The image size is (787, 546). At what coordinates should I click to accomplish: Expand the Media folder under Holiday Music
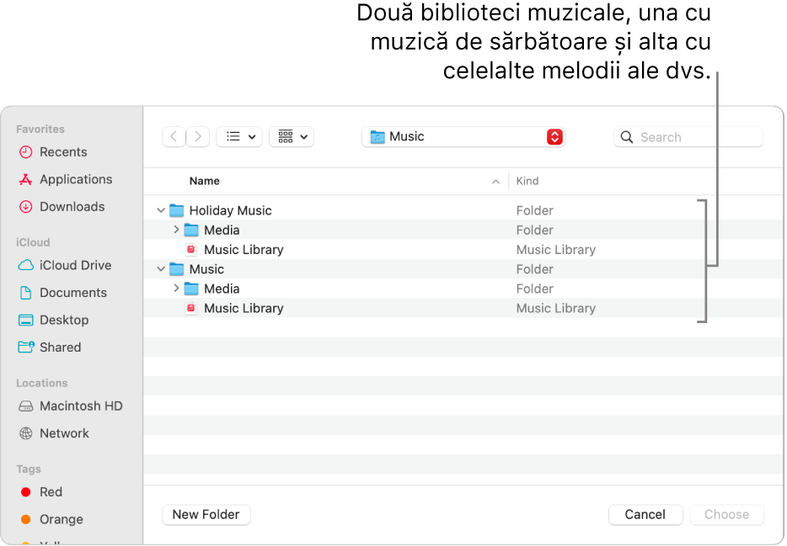[176, 230]
